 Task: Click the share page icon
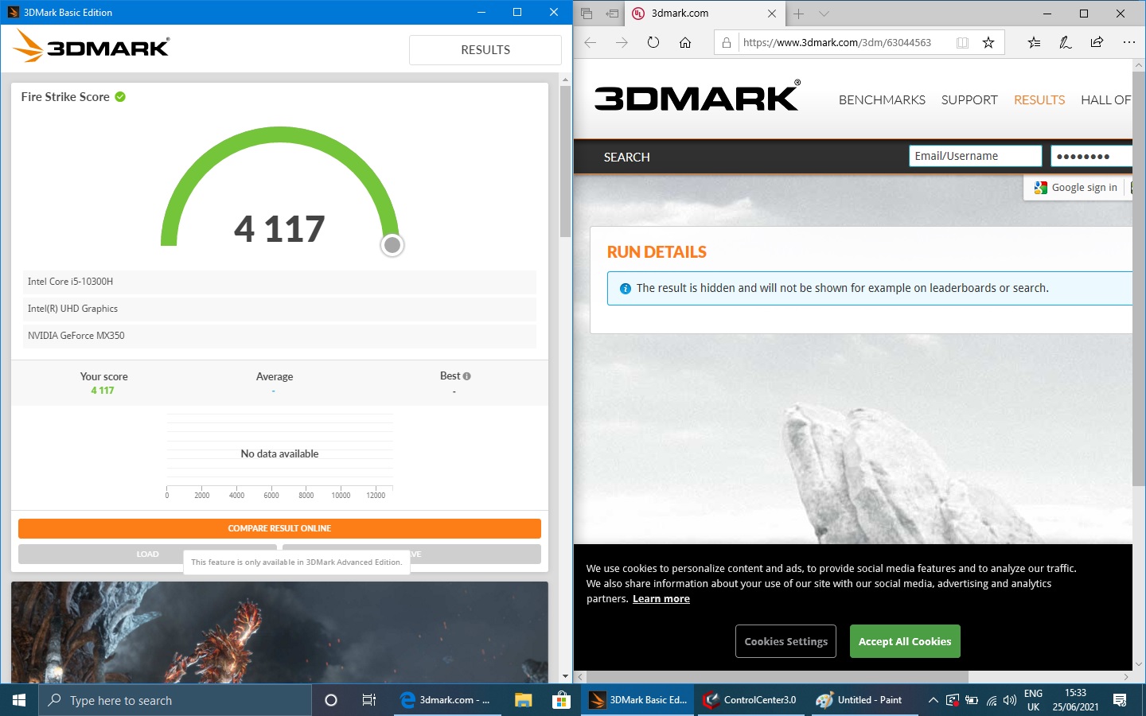tap(1097, 43)
